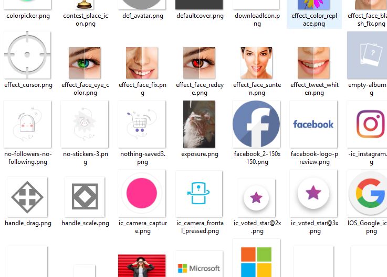The height and width of the screenshot is (277, 387).
Task: Select the defaultcover.png file name
Action: tap(200, 16)
